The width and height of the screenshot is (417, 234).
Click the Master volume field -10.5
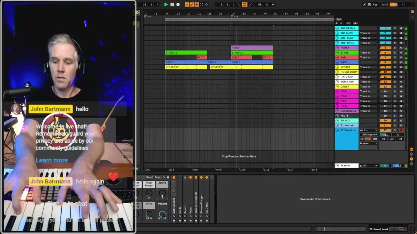tap(398, 166)
